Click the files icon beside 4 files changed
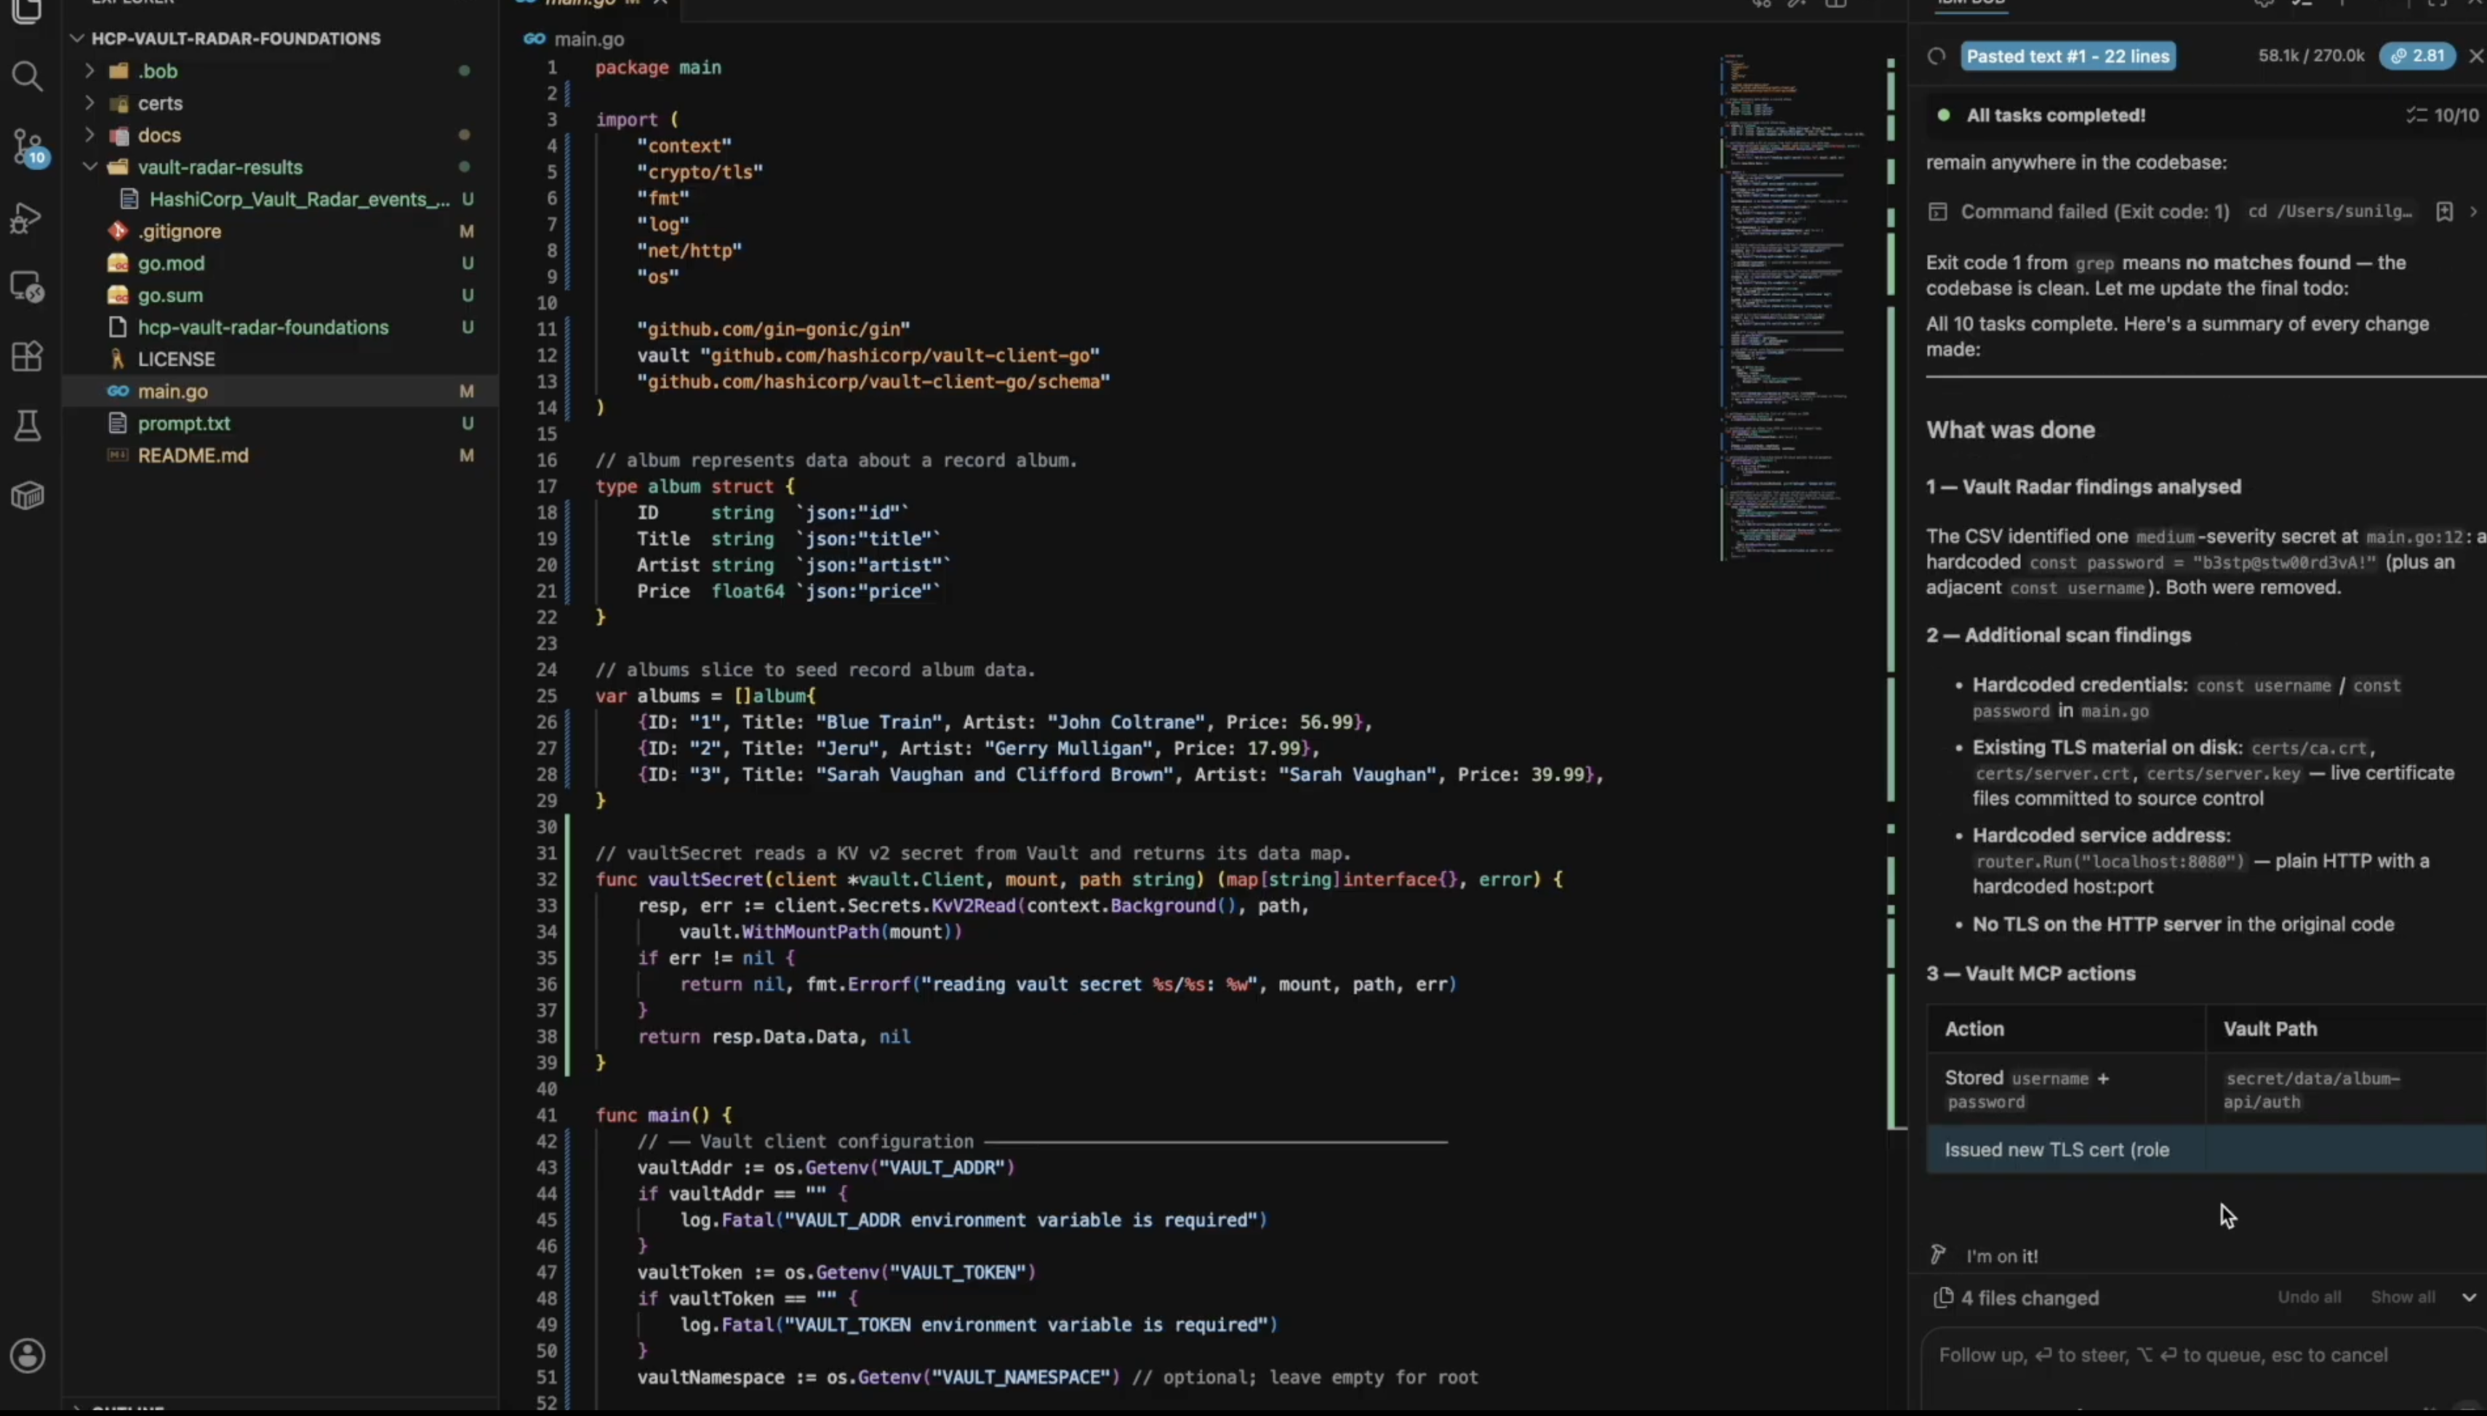 click(x=1942, y=1298)
